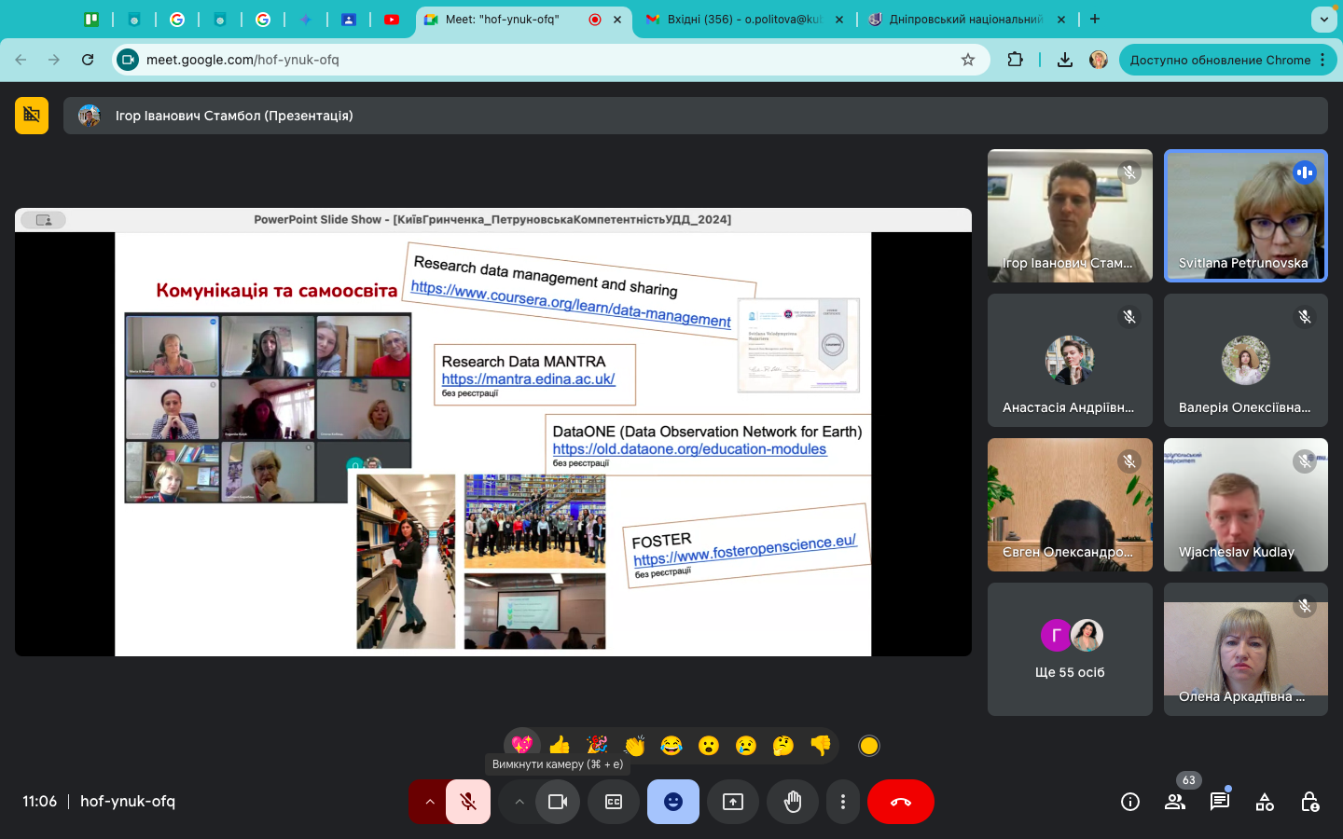1343x839 pixels.
Task: Expand video settings arrow beside camera
Action: [519, 802]
